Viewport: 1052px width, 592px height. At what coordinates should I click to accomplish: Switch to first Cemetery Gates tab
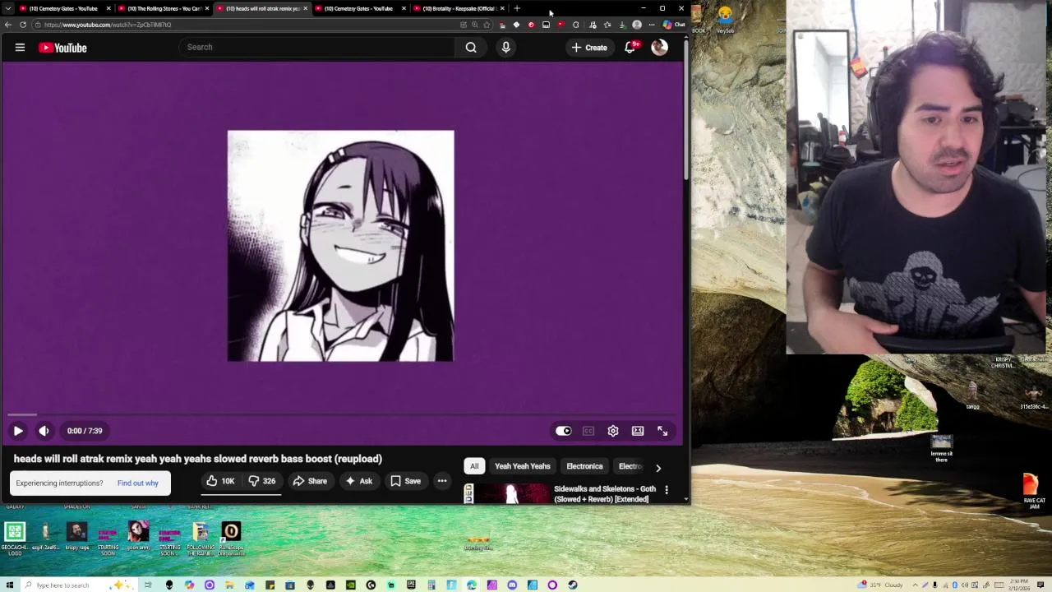(63, 8)
